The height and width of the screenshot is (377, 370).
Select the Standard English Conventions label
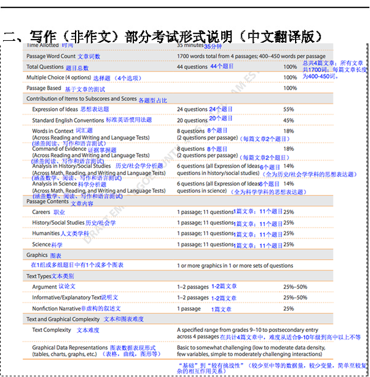pos(68,121)
